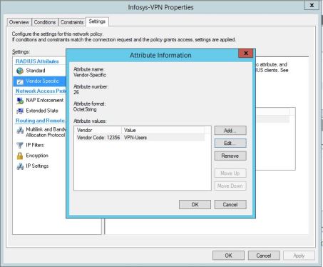Click the Move Up button
Image resolution: width=323 pixels, height=267 pixels.
click(230, 173)
